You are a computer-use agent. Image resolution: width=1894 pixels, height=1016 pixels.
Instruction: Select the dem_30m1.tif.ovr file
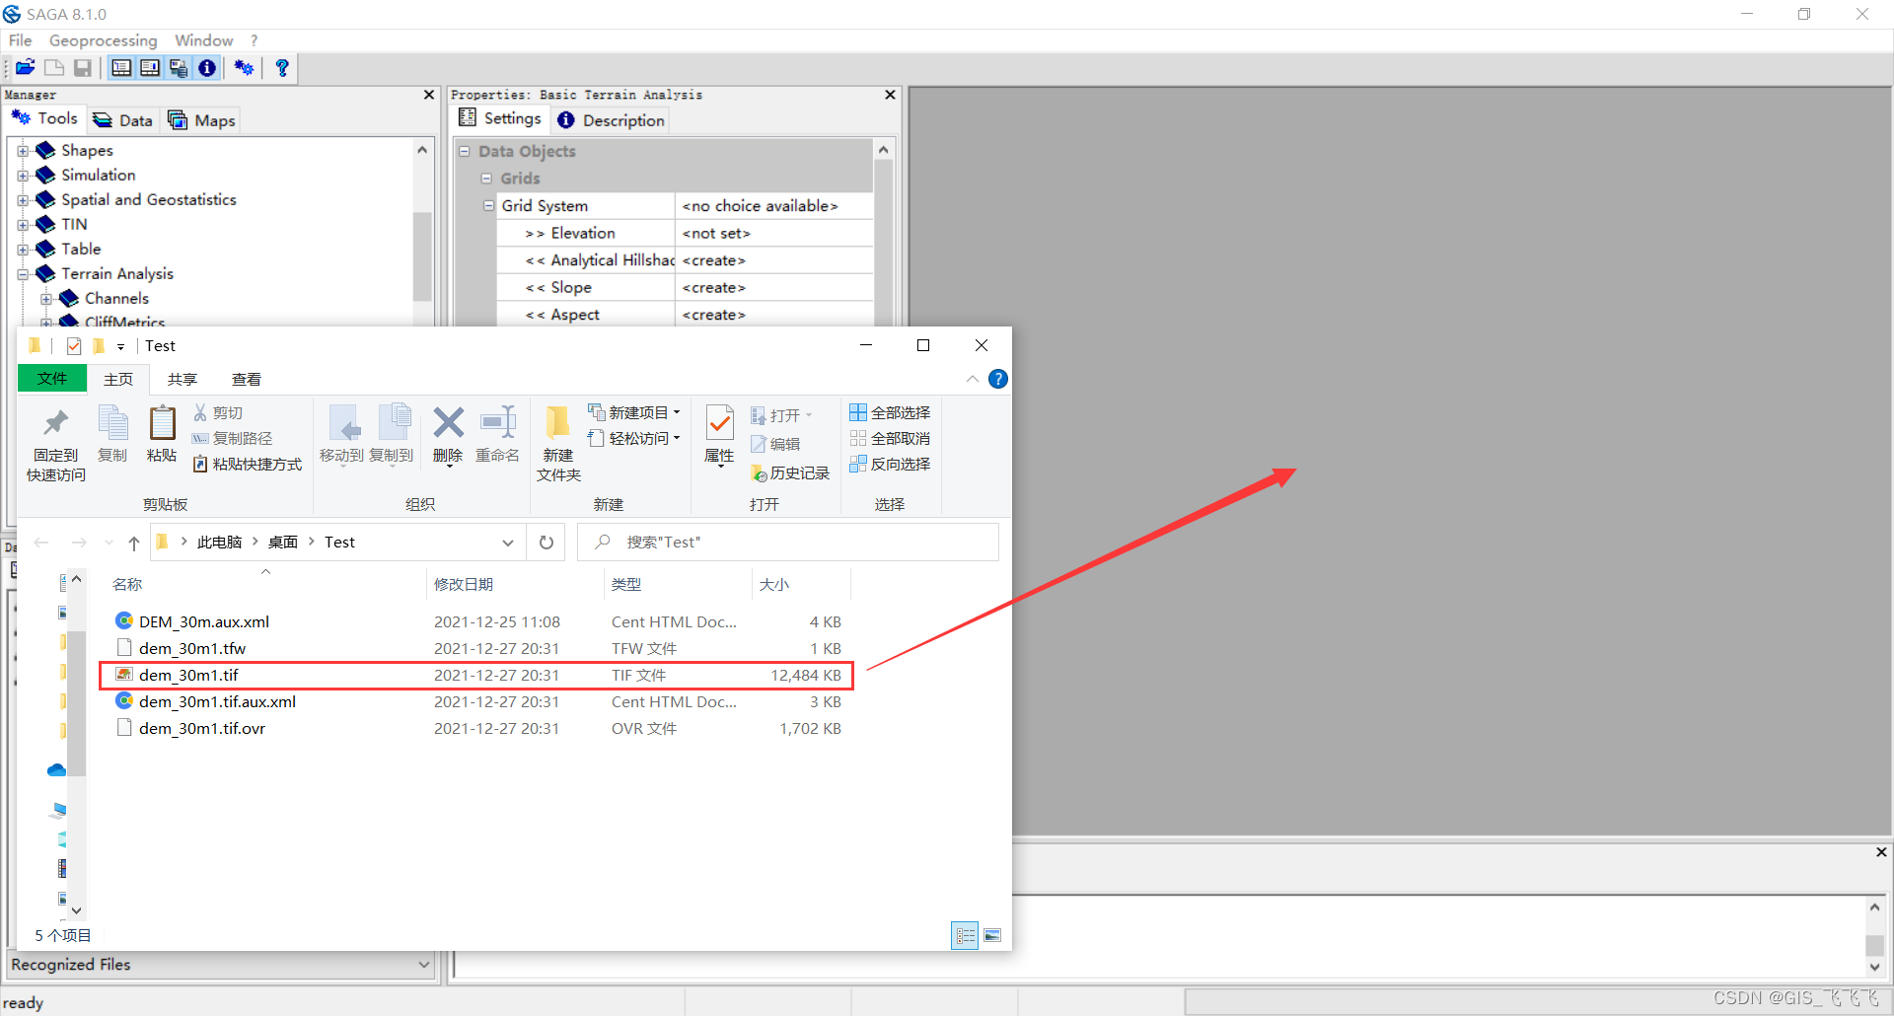[476, 728]
